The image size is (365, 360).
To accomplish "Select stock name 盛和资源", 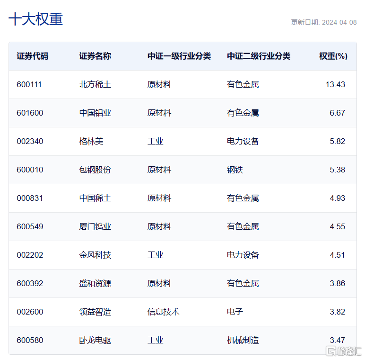I will tap(95, 284).
